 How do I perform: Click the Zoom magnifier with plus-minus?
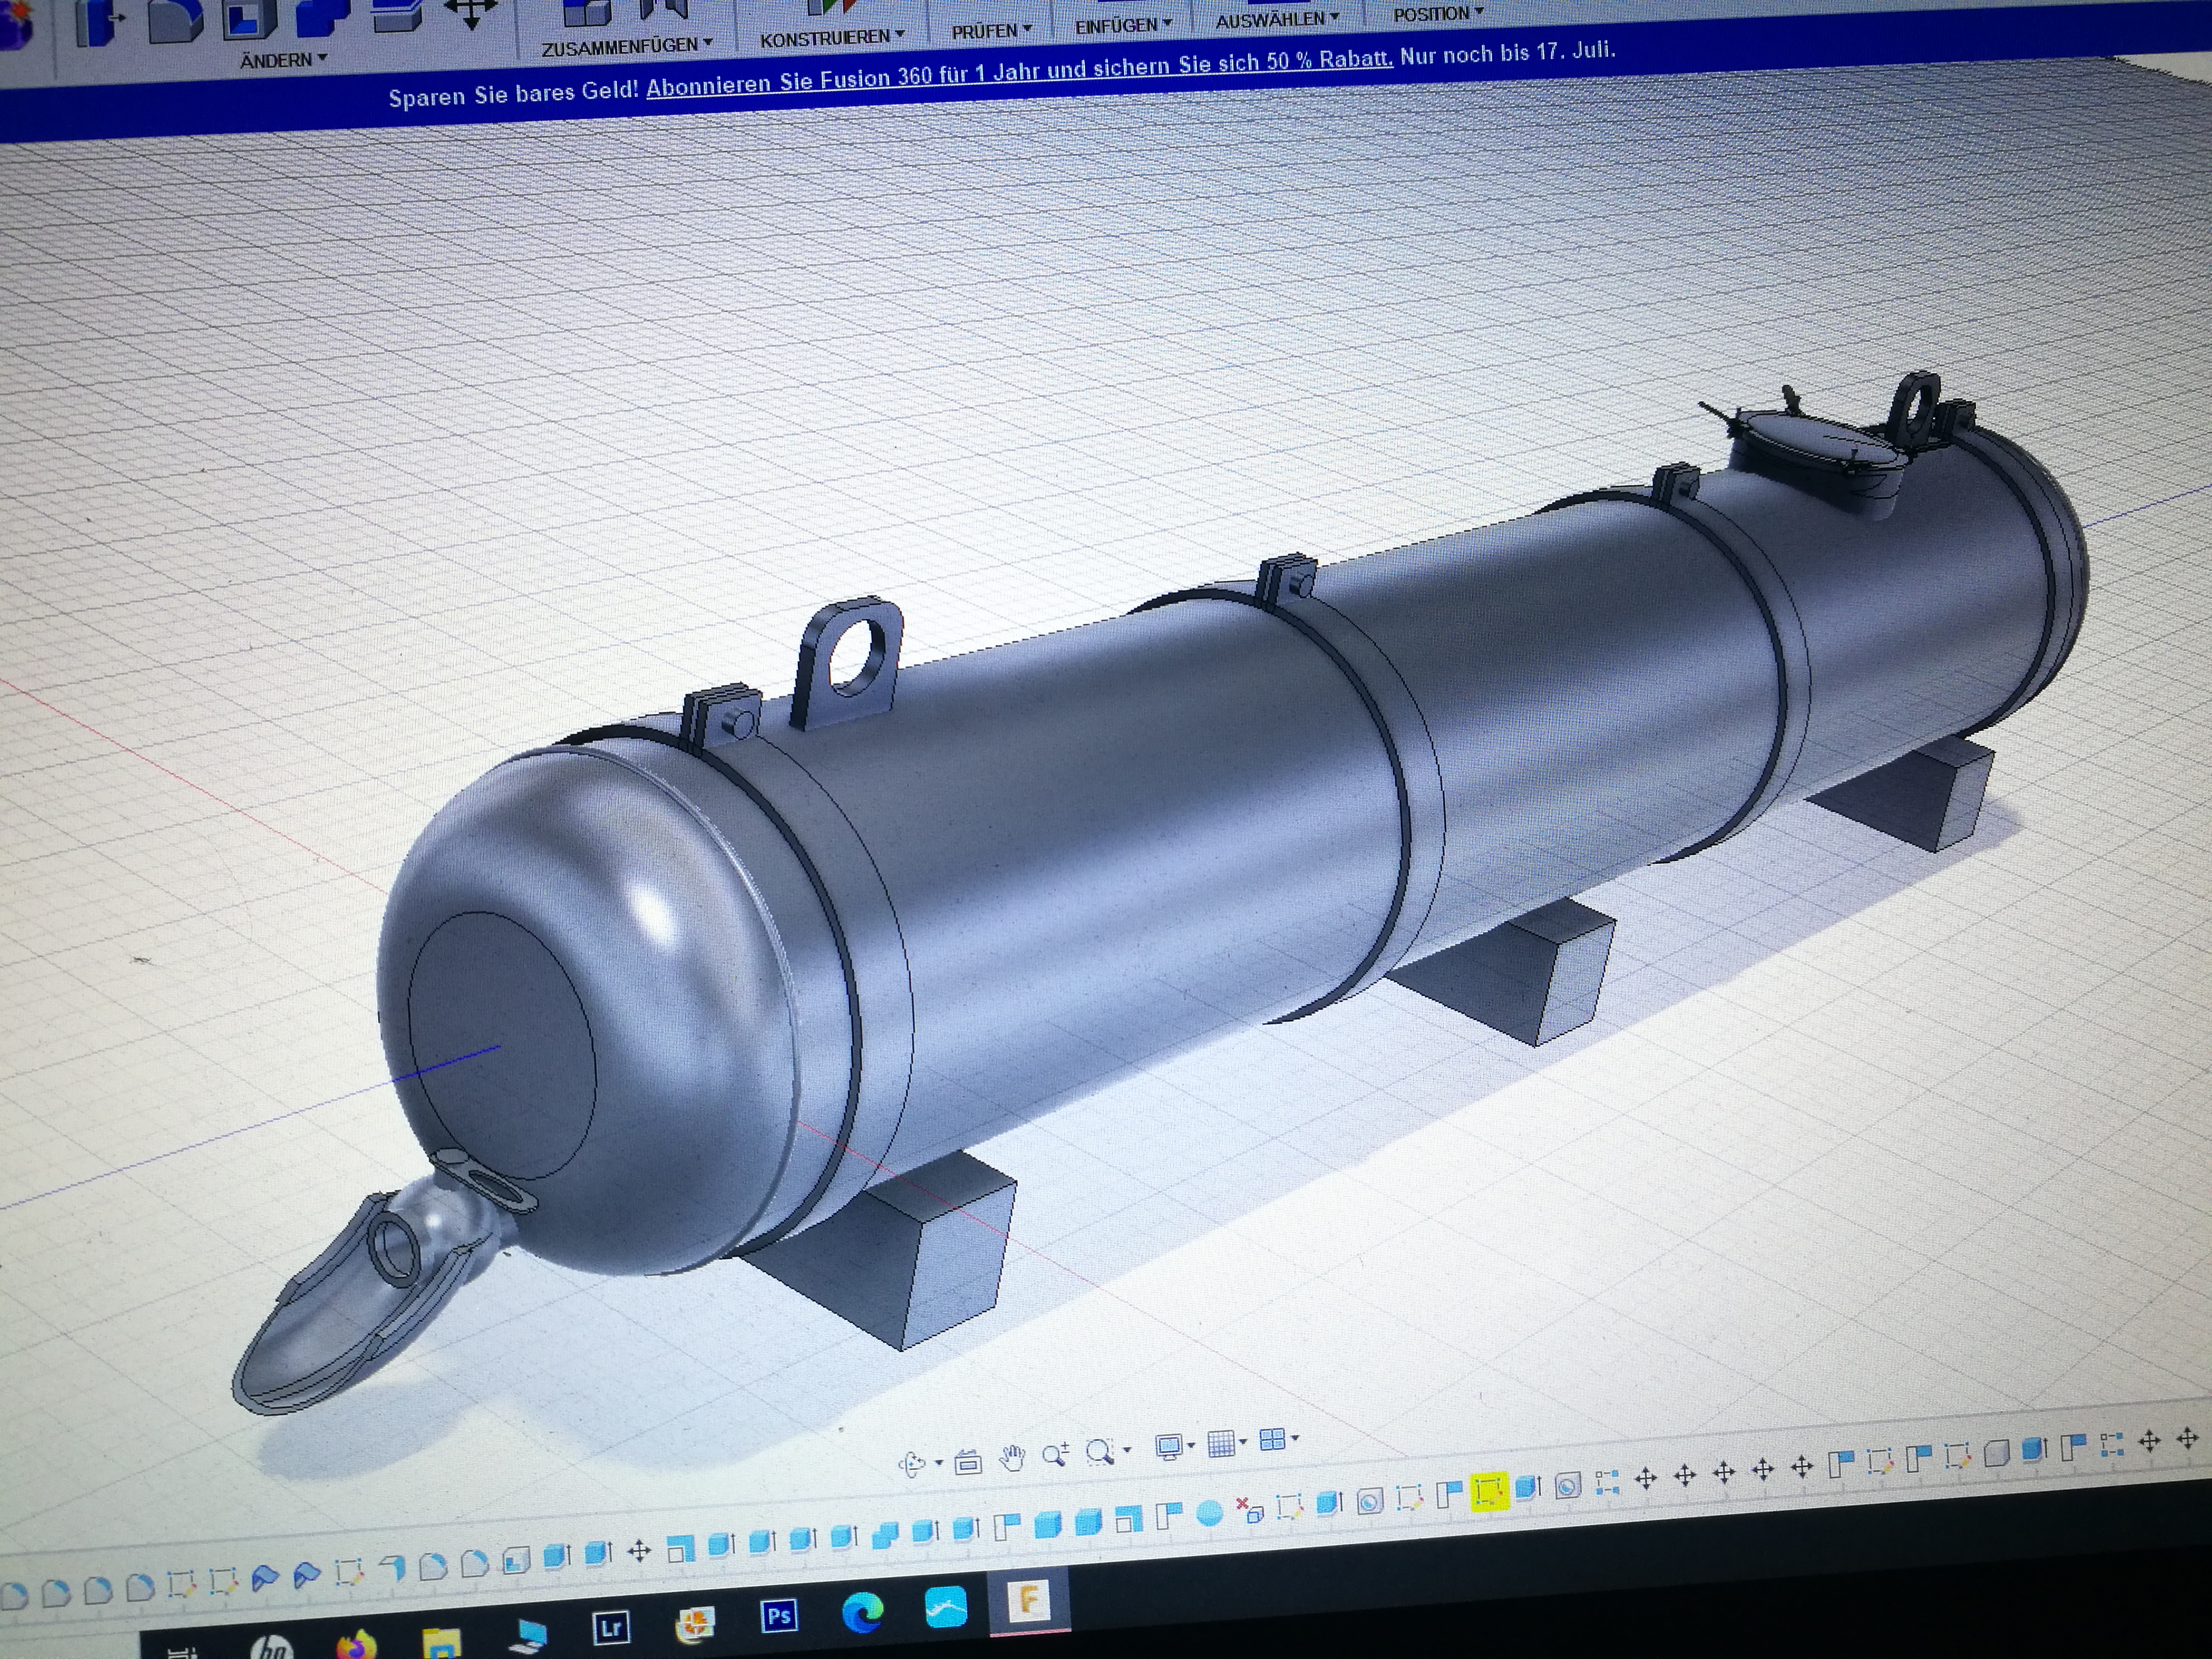tap(1055, 1455)
